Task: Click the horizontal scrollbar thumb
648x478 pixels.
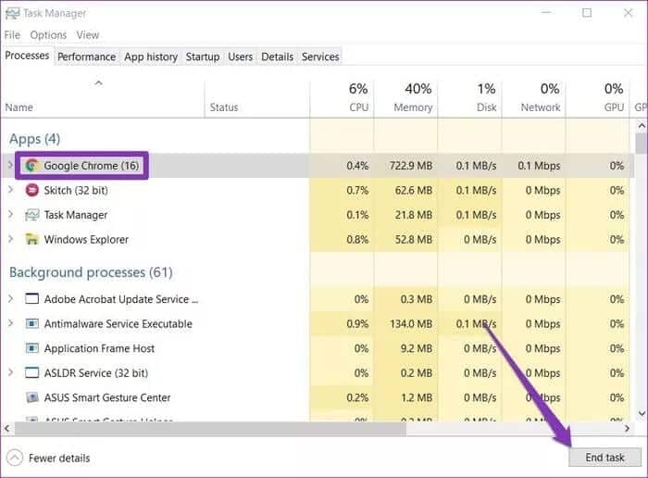Action: (210, 429)
